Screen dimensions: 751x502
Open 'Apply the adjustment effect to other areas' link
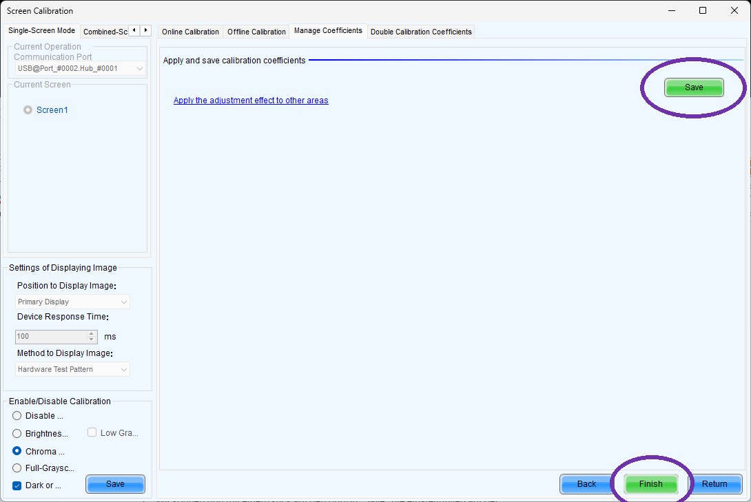pos(251,101)
